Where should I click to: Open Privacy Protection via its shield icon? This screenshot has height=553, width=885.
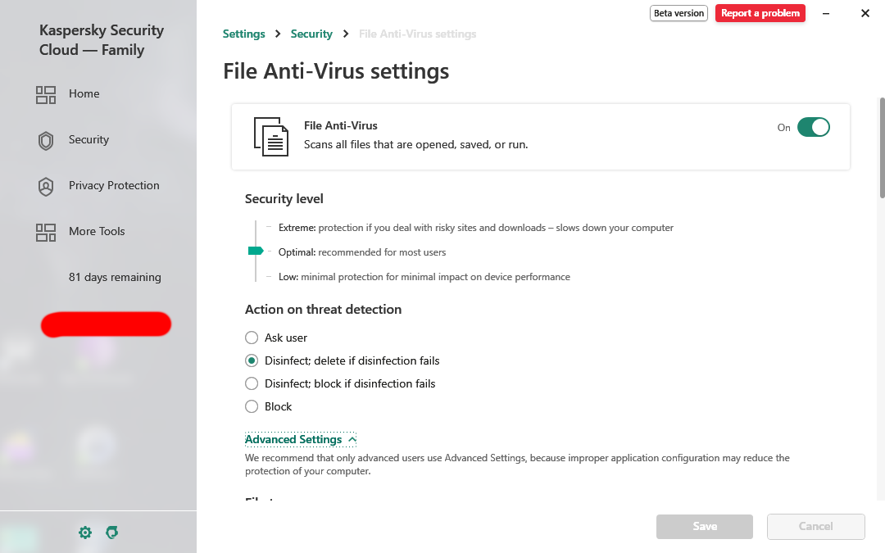(46, 186)
